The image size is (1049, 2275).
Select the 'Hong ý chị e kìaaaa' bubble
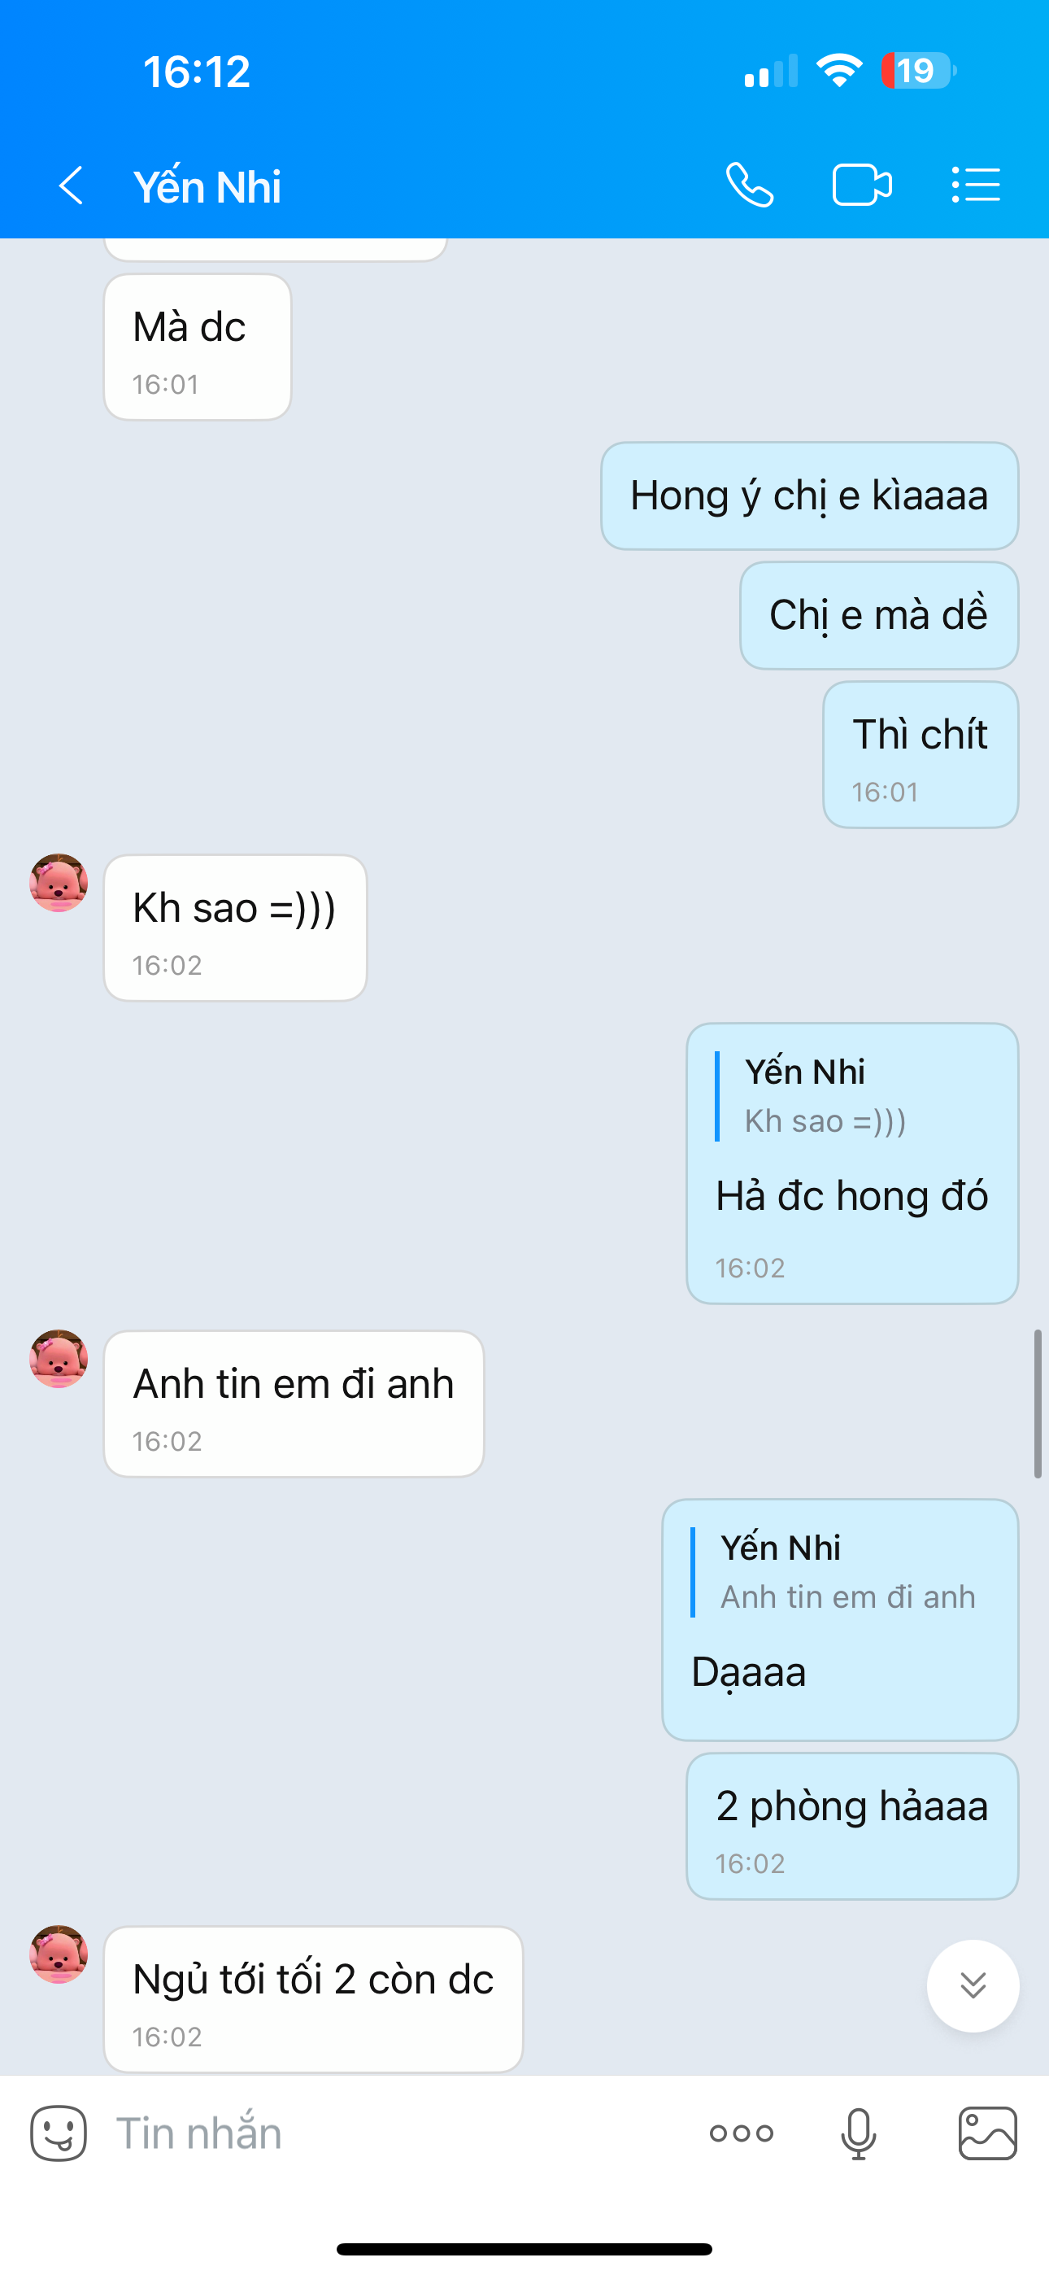(x=810, y=496)
